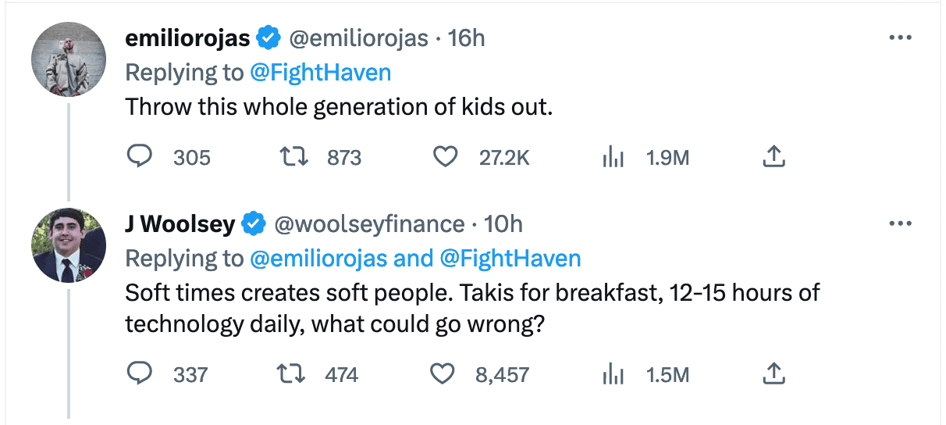Image resolution: width=946 pixels, height=425 pixels.
Task: Reply to J Woolsey's tweet
Action: 139,374
